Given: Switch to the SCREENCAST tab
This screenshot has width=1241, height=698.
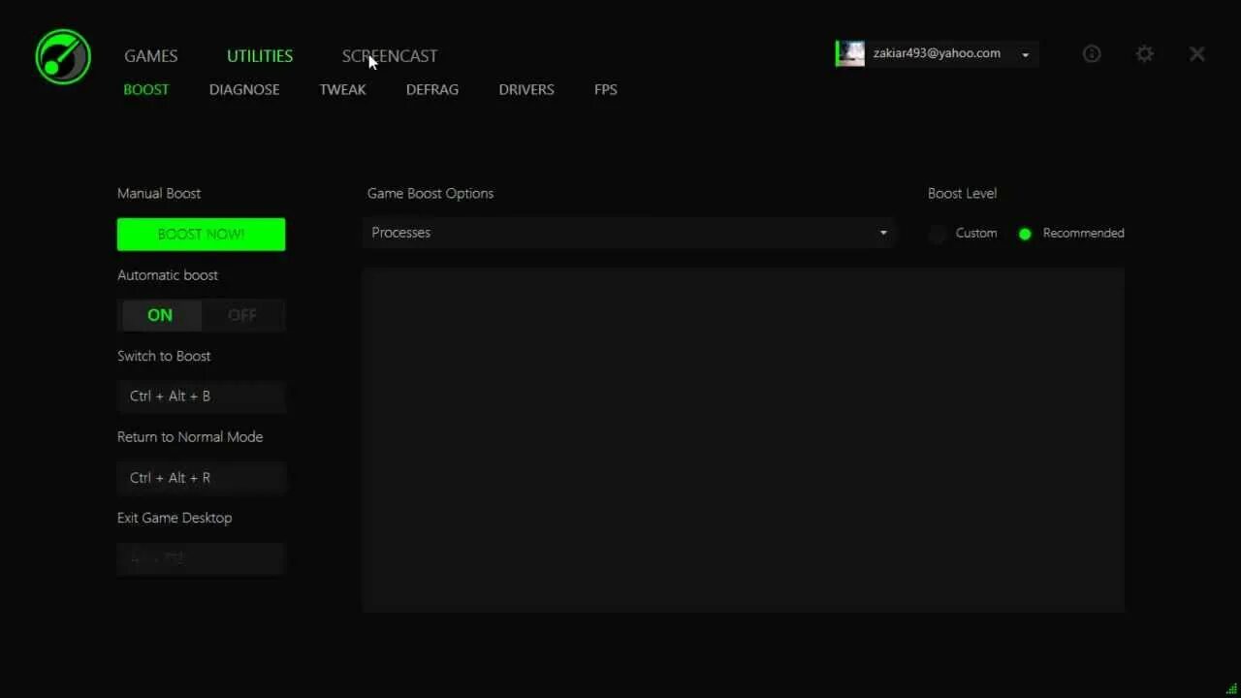Looking at the screenshot, I should click(x=390, y=56).
